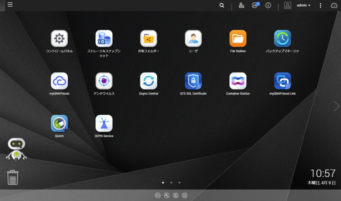Click the Qboost robot assistant
Viewport: 341px width, 201px height.
[17, 150]
